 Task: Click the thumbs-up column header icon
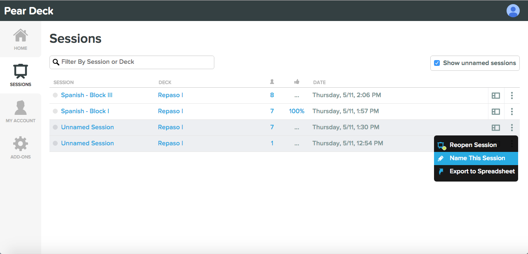[x=297, y=82]
